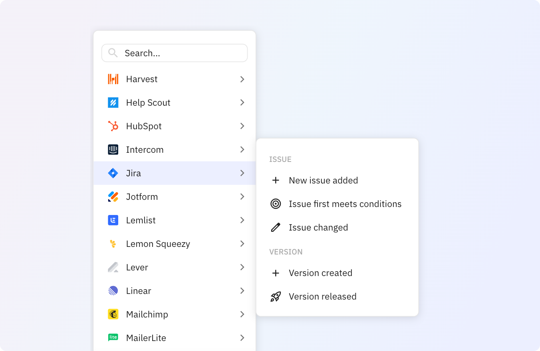The image size is (540, 351).
Task: Open the Help Scout label in list
Action: point(148,103)
